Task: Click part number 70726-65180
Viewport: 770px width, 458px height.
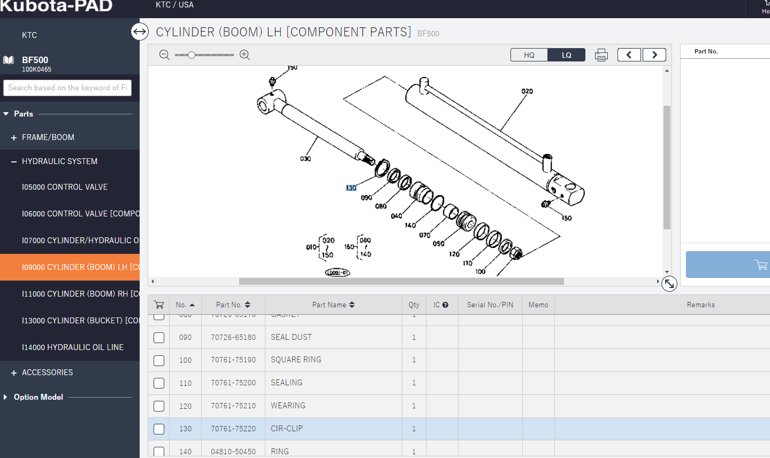Action: [233, 338]
